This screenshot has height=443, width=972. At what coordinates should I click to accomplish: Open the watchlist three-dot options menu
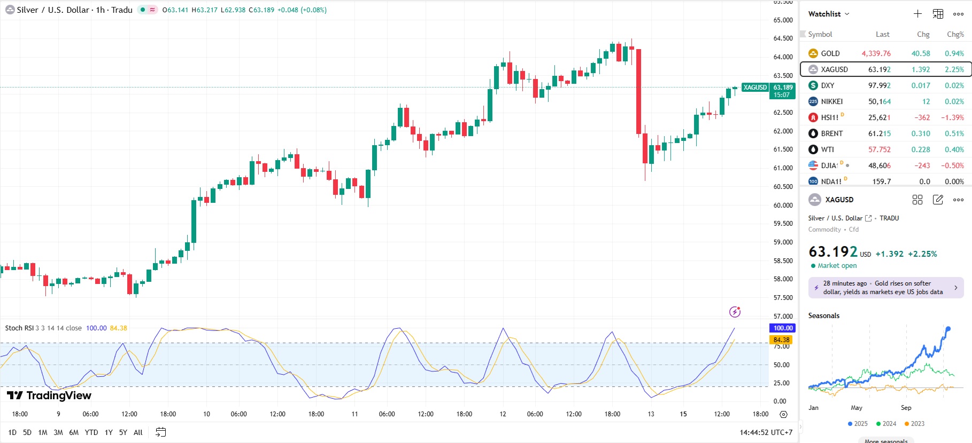(958, 14)
